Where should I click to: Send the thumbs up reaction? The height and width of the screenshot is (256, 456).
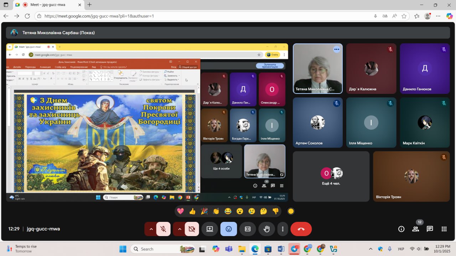pos(192,211)
